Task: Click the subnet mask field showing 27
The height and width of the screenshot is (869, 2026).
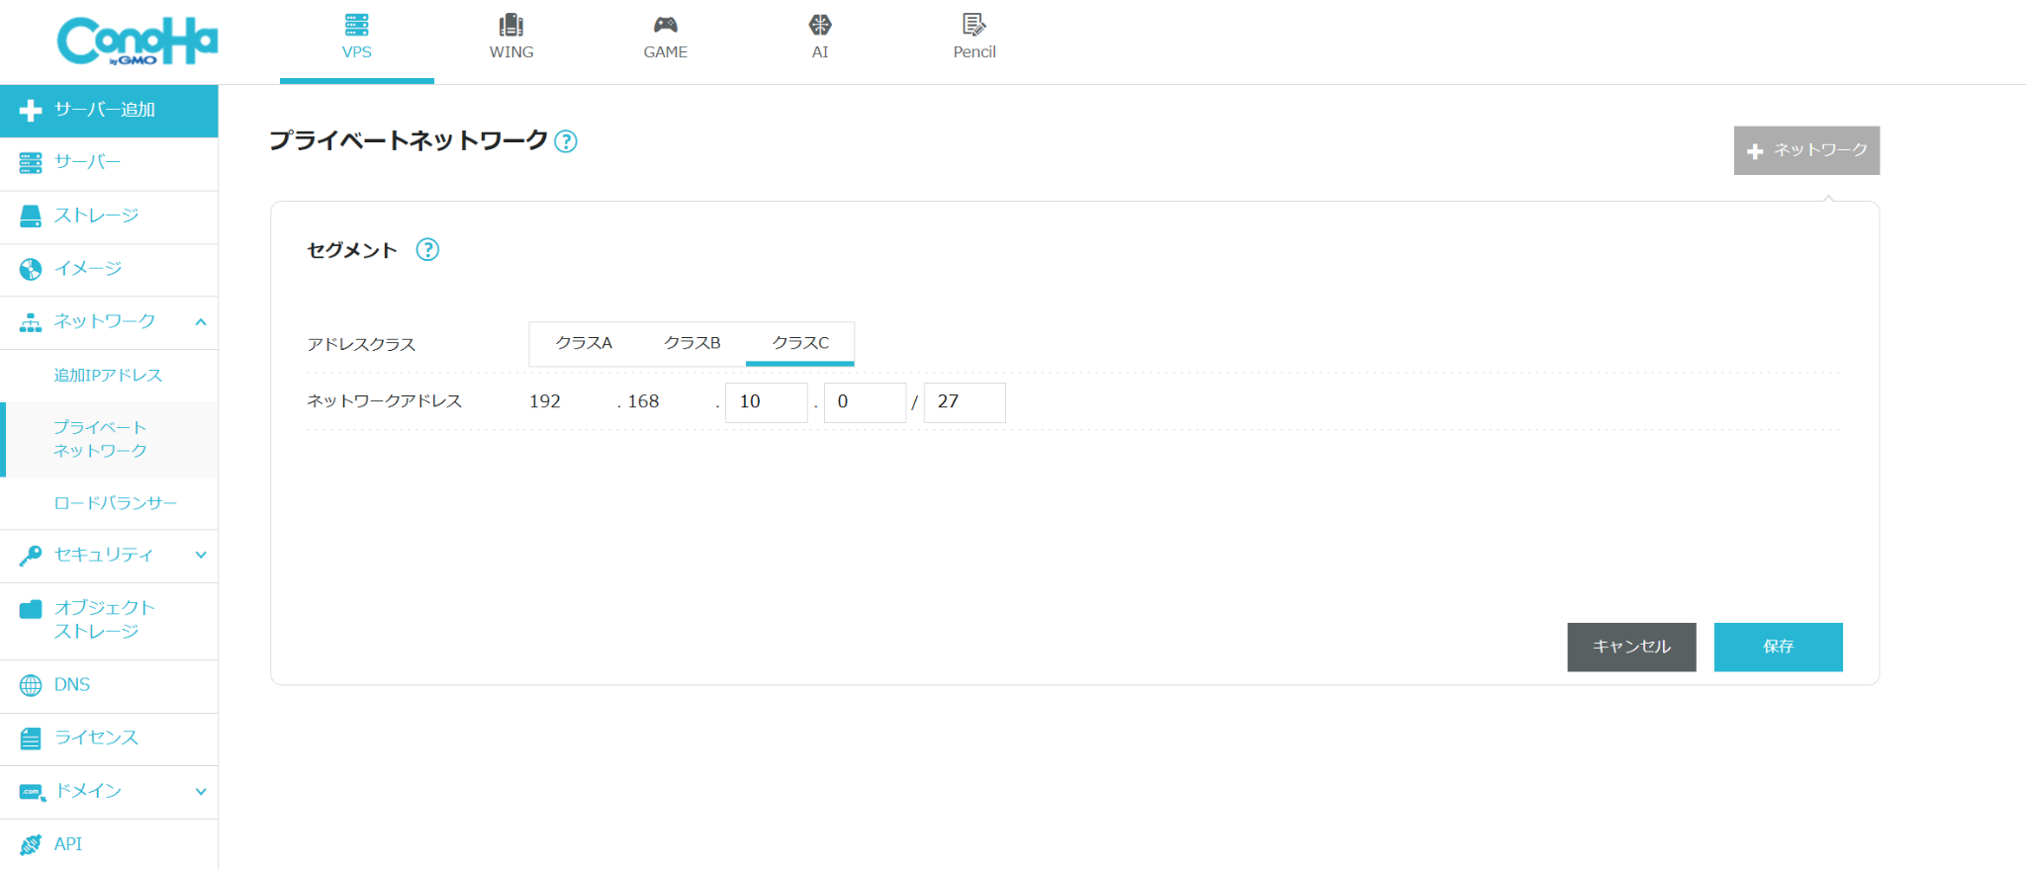Action: 964,402
